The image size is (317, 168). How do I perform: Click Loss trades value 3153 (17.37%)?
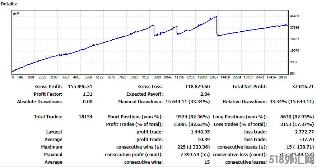pos(297,124)
